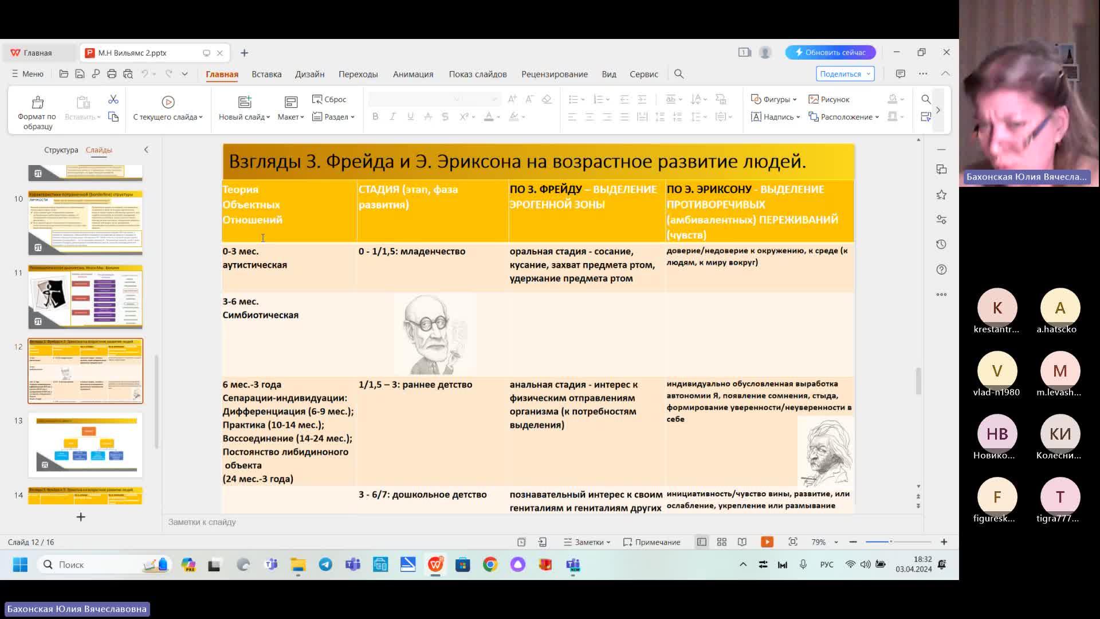Open ribbon search magnifier next to Сервис
Viewport: 1100px width, 619px height.
(x=679, y=74)
